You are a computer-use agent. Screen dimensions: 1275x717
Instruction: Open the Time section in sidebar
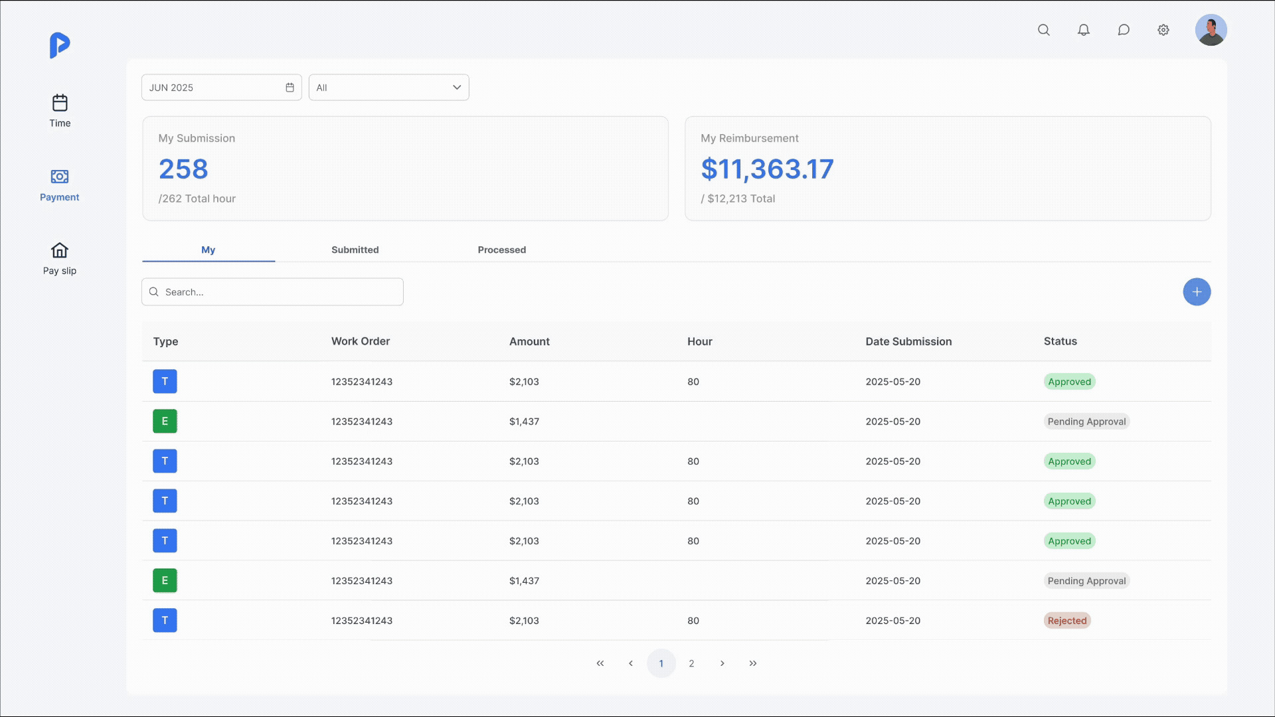[60, 111]
